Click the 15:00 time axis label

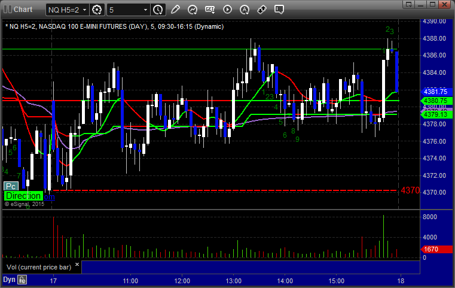tap(336, 281)
